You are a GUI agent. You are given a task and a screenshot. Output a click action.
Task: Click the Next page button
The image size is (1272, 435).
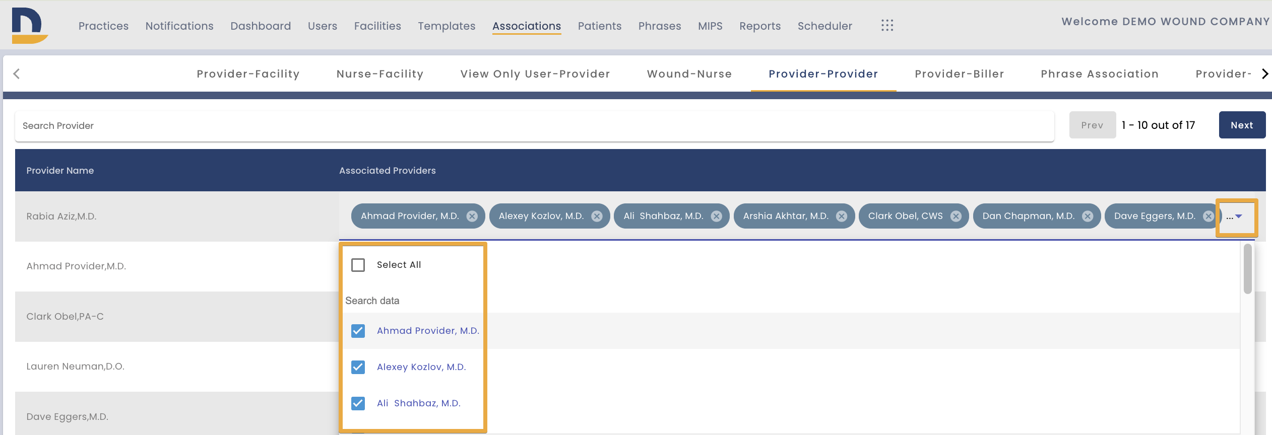(1242, 125)
